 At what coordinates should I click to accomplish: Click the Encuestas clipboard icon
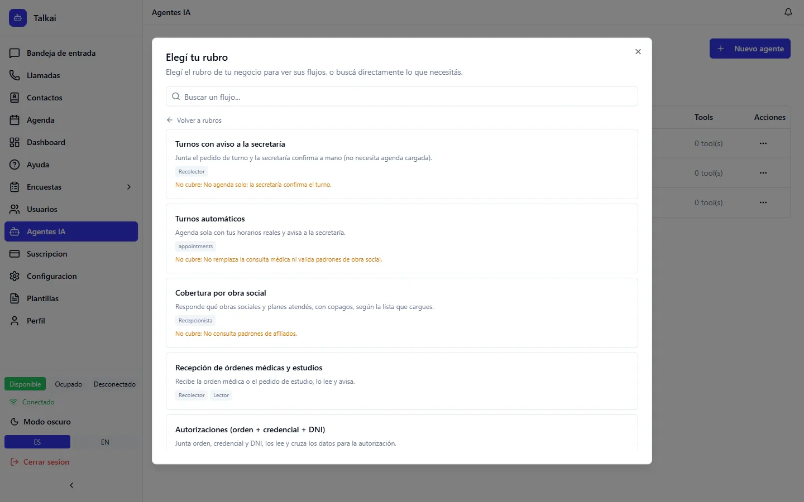(15, 187)
